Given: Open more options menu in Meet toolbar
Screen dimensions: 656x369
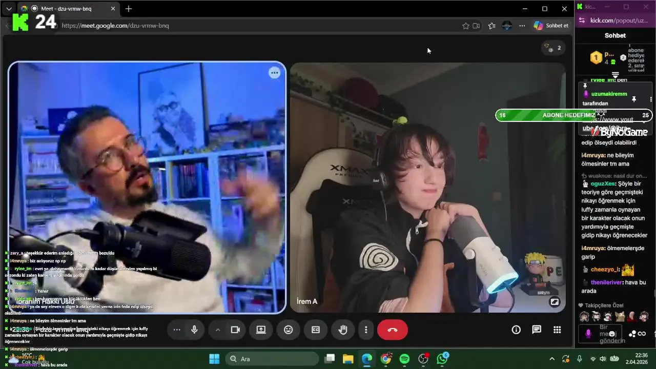Looking at the screenshot, I should point(366,330).
